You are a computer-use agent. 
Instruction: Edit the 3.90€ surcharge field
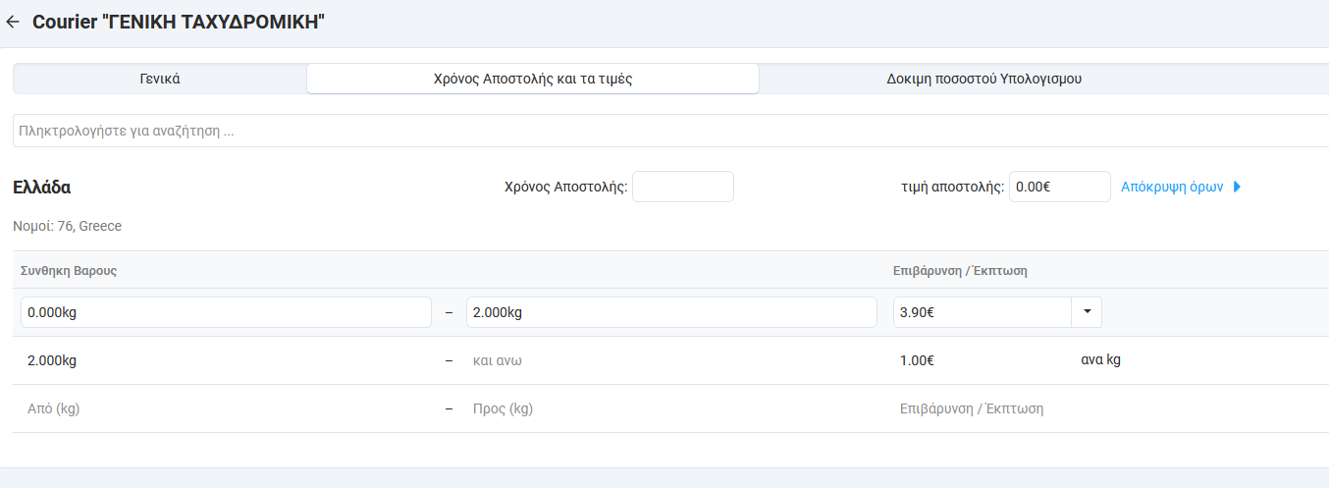[x=983, y=312]
